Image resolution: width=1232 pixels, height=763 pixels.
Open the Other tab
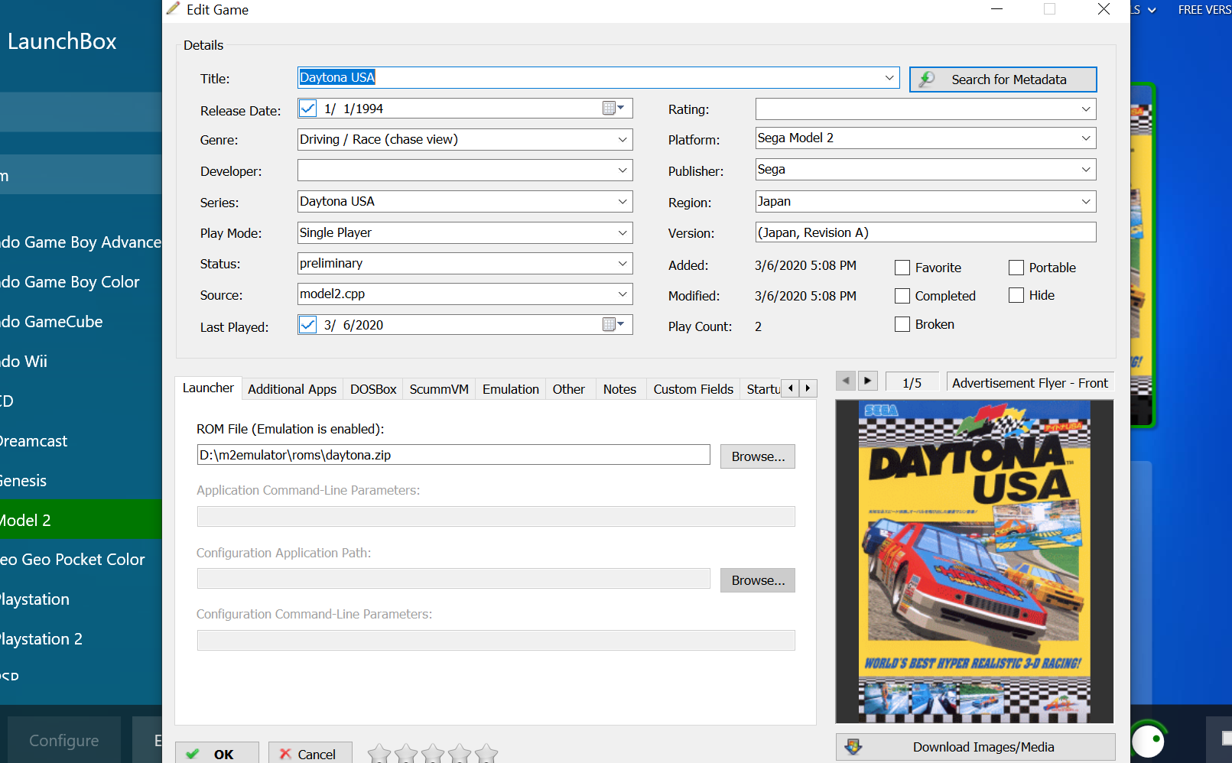569,389
